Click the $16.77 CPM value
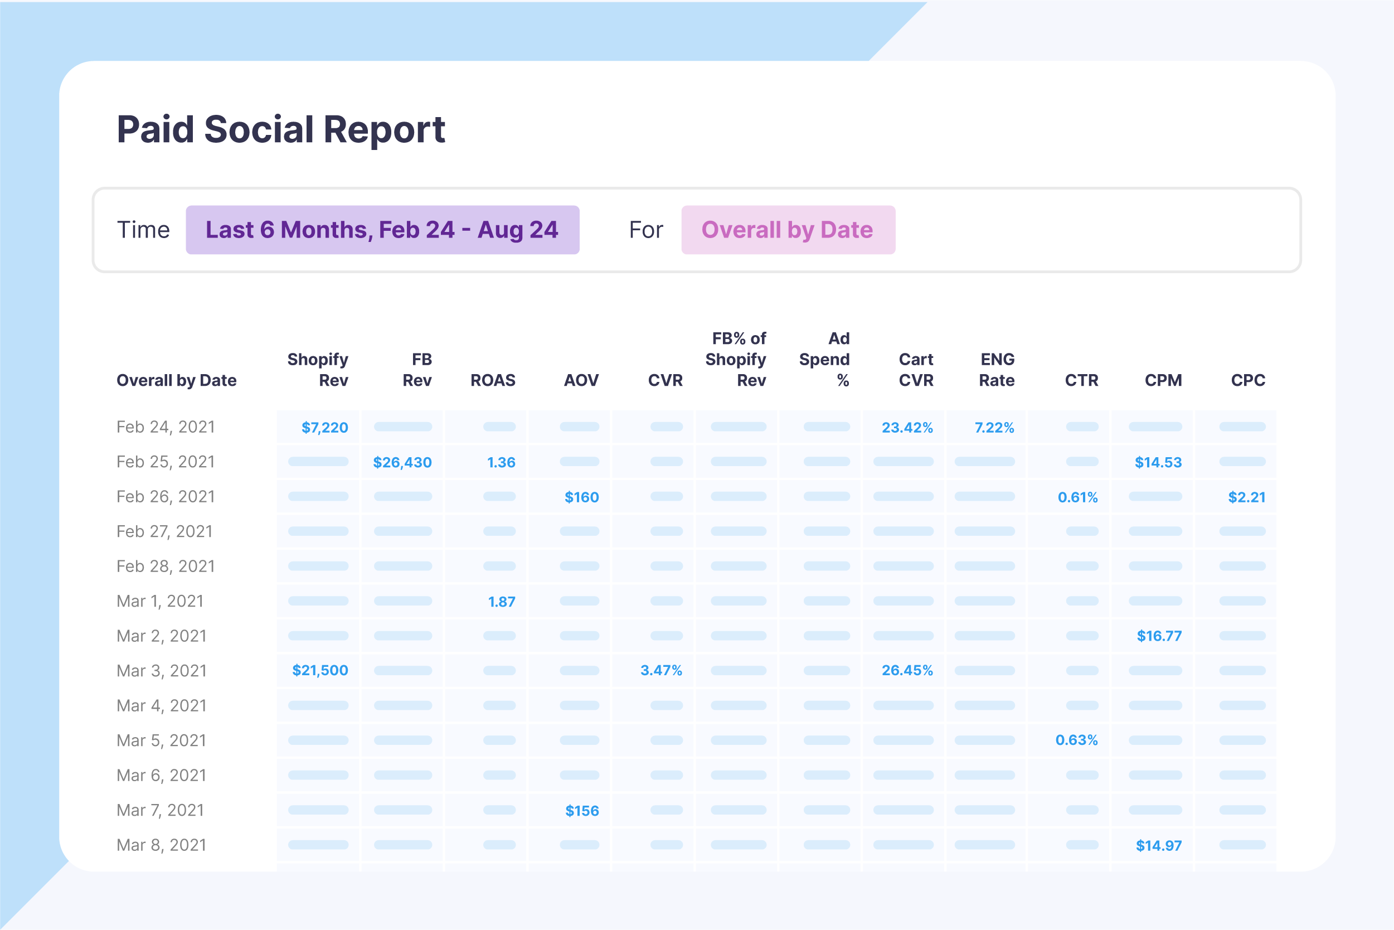The width and height of the screenshot is (1394, 930). (x=1159, y=636)
